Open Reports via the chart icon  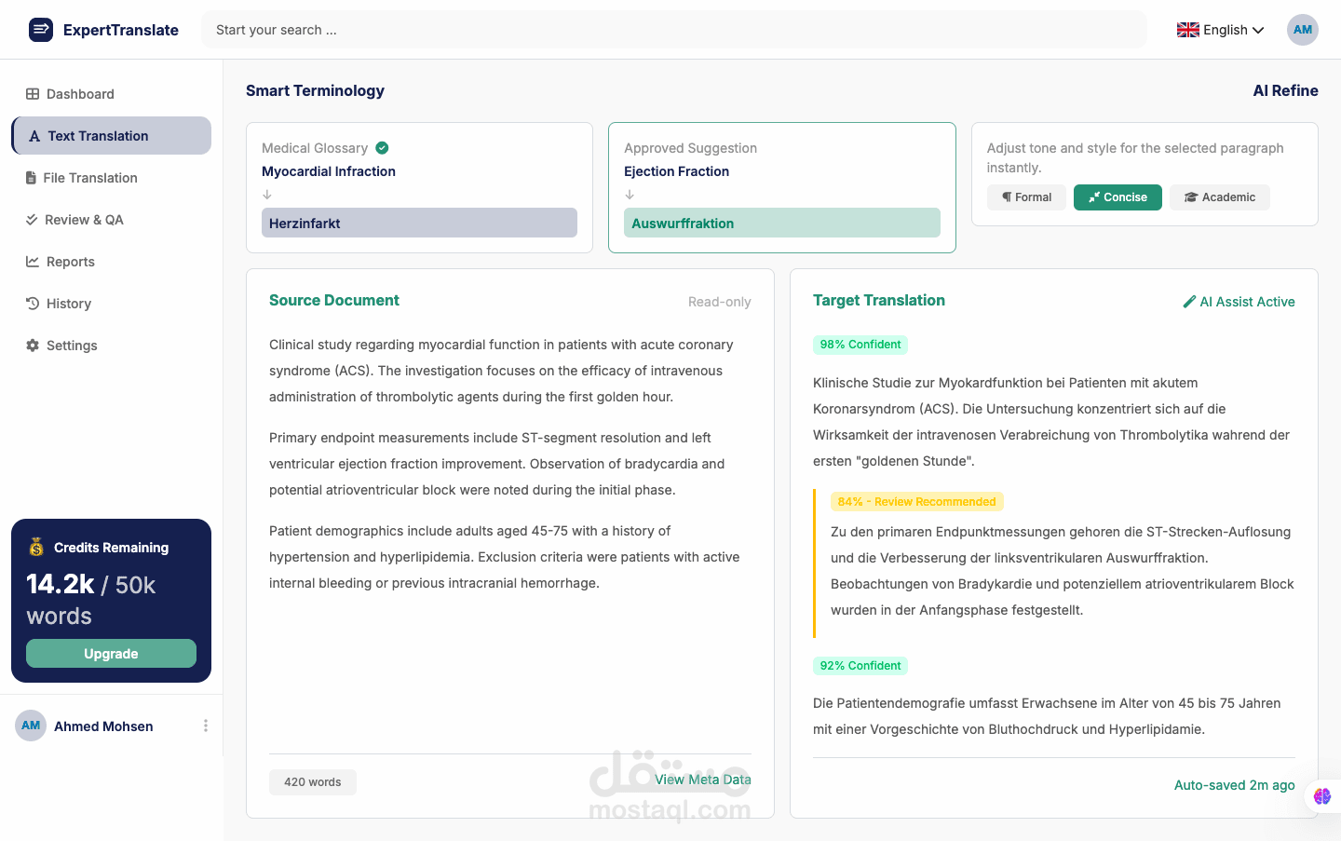(33, 262)
